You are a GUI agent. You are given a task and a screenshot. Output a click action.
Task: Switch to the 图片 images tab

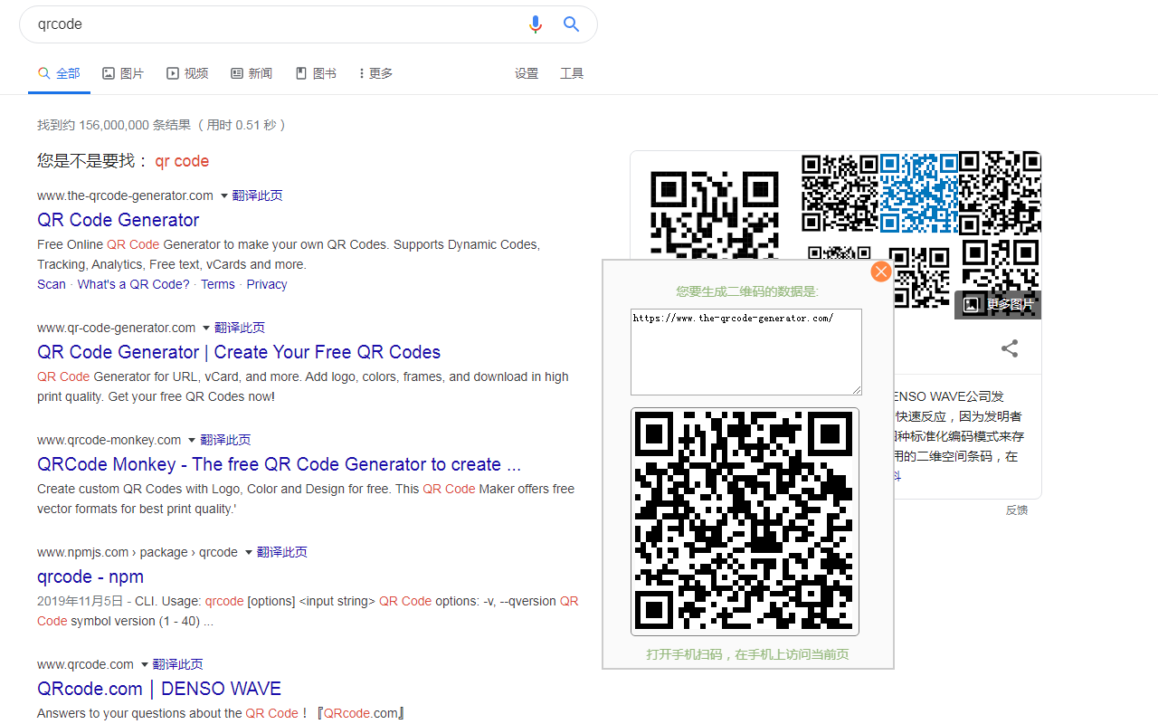[123, 73]
